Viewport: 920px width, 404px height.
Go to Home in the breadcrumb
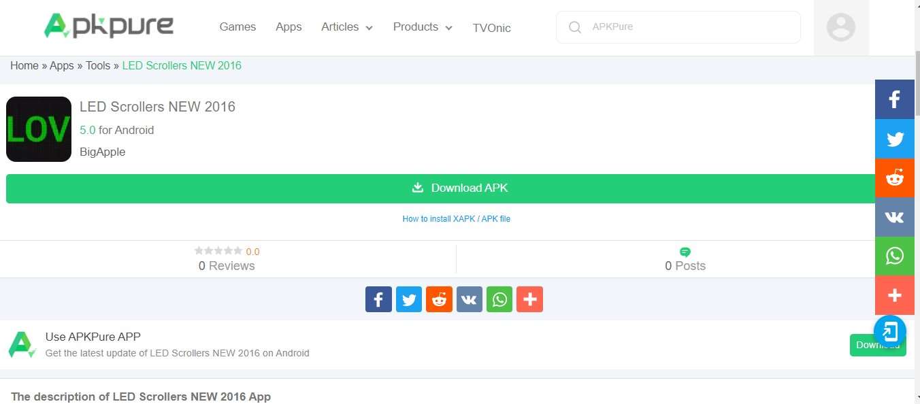pos(24,66)
